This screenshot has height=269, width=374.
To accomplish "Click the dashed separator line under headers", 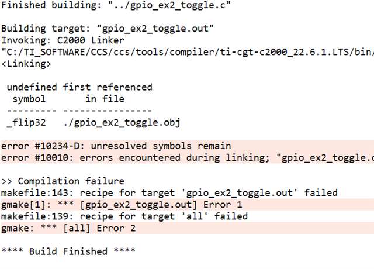I will tap(79, 111).
